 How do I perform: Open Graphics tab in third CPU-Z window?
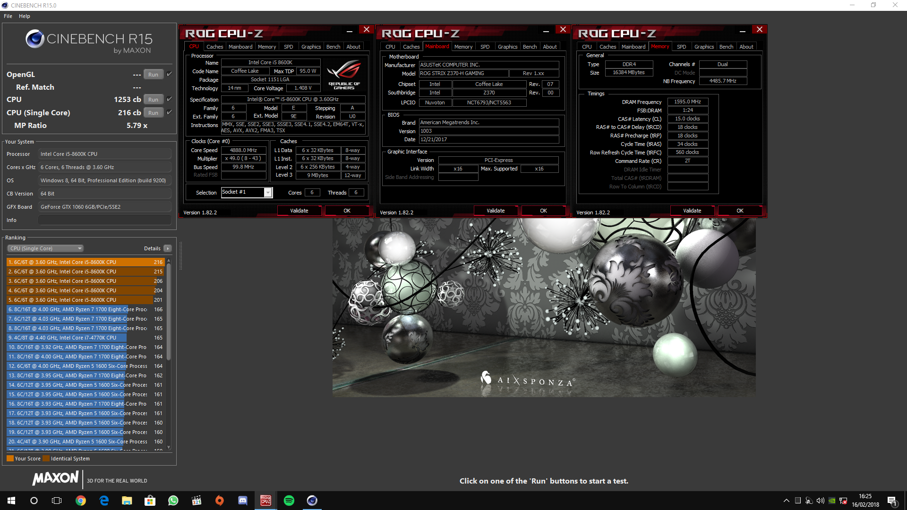point(704,47)
